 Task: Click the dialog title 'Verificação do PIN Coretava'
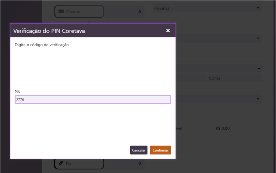click(x=49, y=31)
